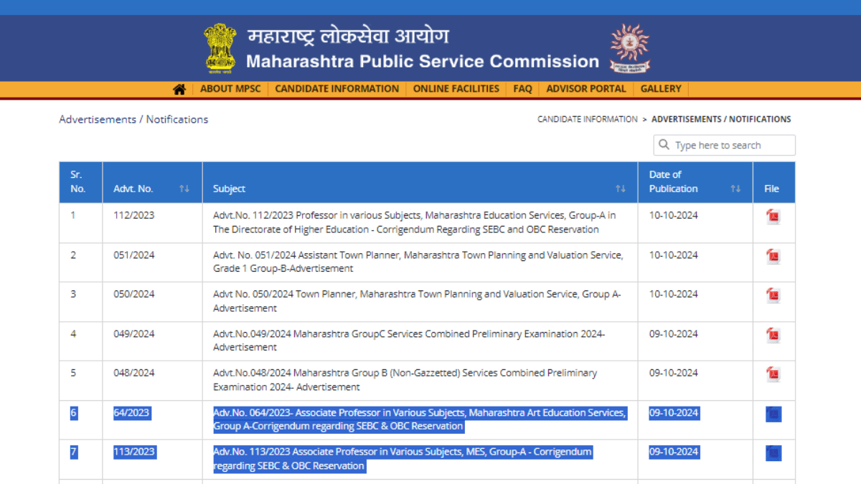Open the FAQ menu item

click(523, 89)
